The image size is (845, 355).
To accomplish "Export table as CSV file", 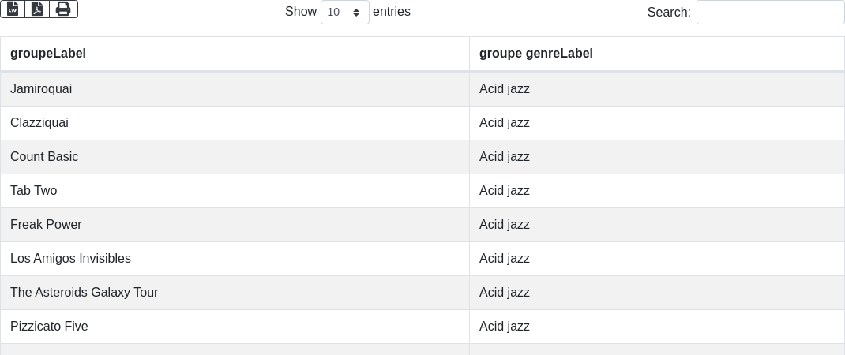I will (13, 9).
